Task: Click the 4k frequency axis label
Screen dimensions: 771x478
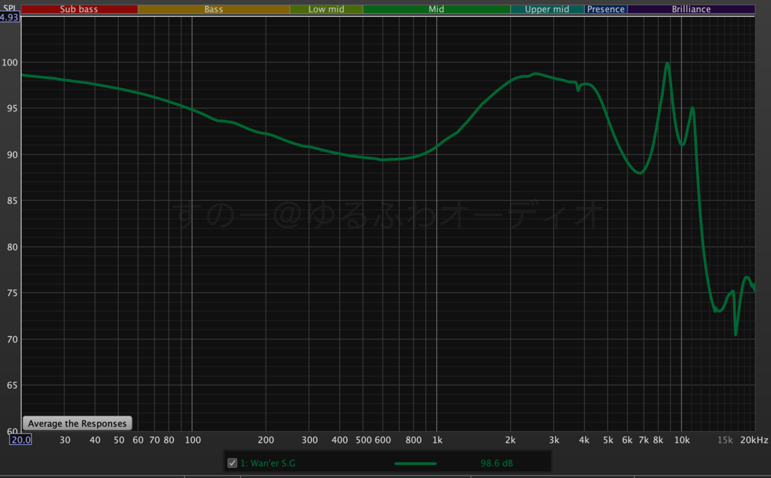Action: (x=584, y=440)
